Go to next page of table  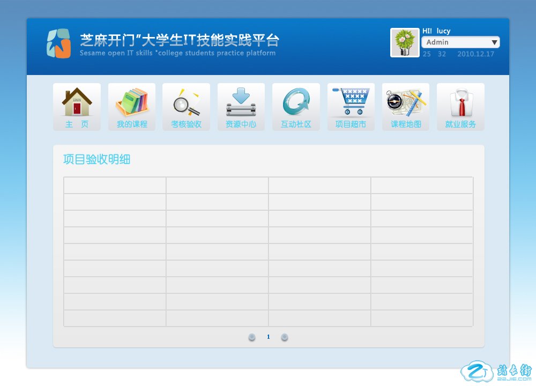coord(285,337)
